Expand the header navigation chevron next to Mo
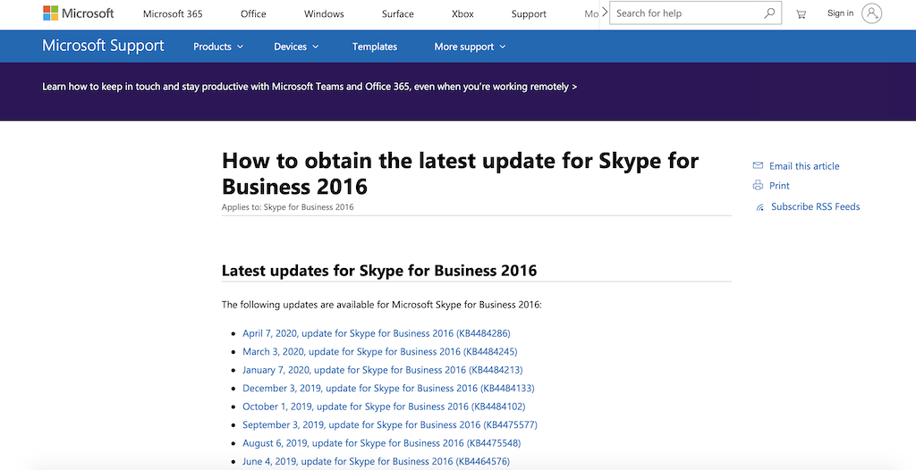Image resolution: width=916 pixels, height=470 pixels. click(605, 13)
